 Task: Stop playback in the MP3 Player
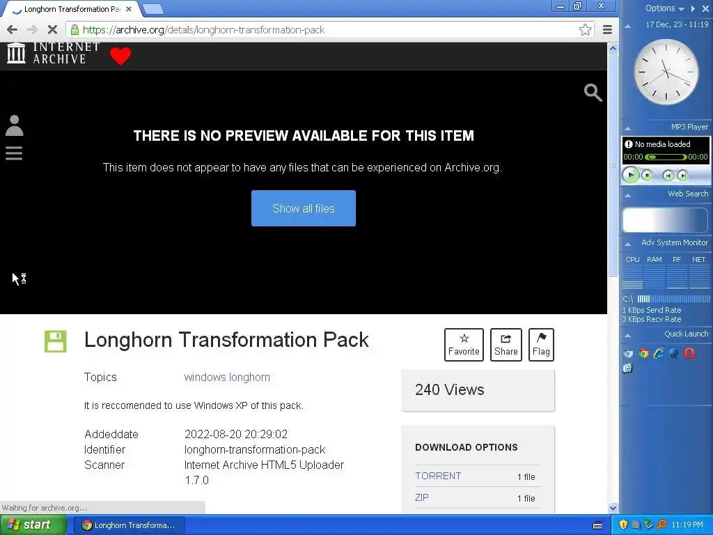[x=647, y=175]
